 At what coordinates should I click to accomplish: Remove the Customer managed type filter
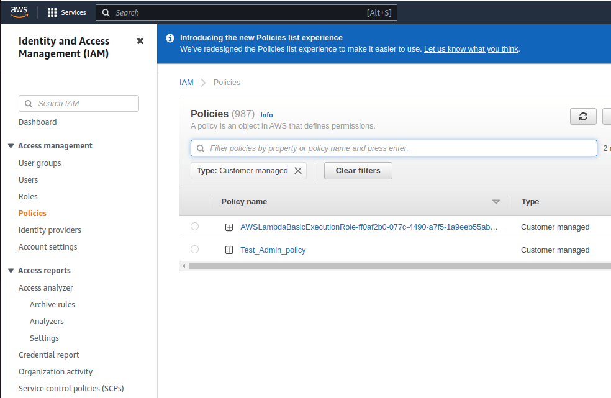[x=297, y=171]
